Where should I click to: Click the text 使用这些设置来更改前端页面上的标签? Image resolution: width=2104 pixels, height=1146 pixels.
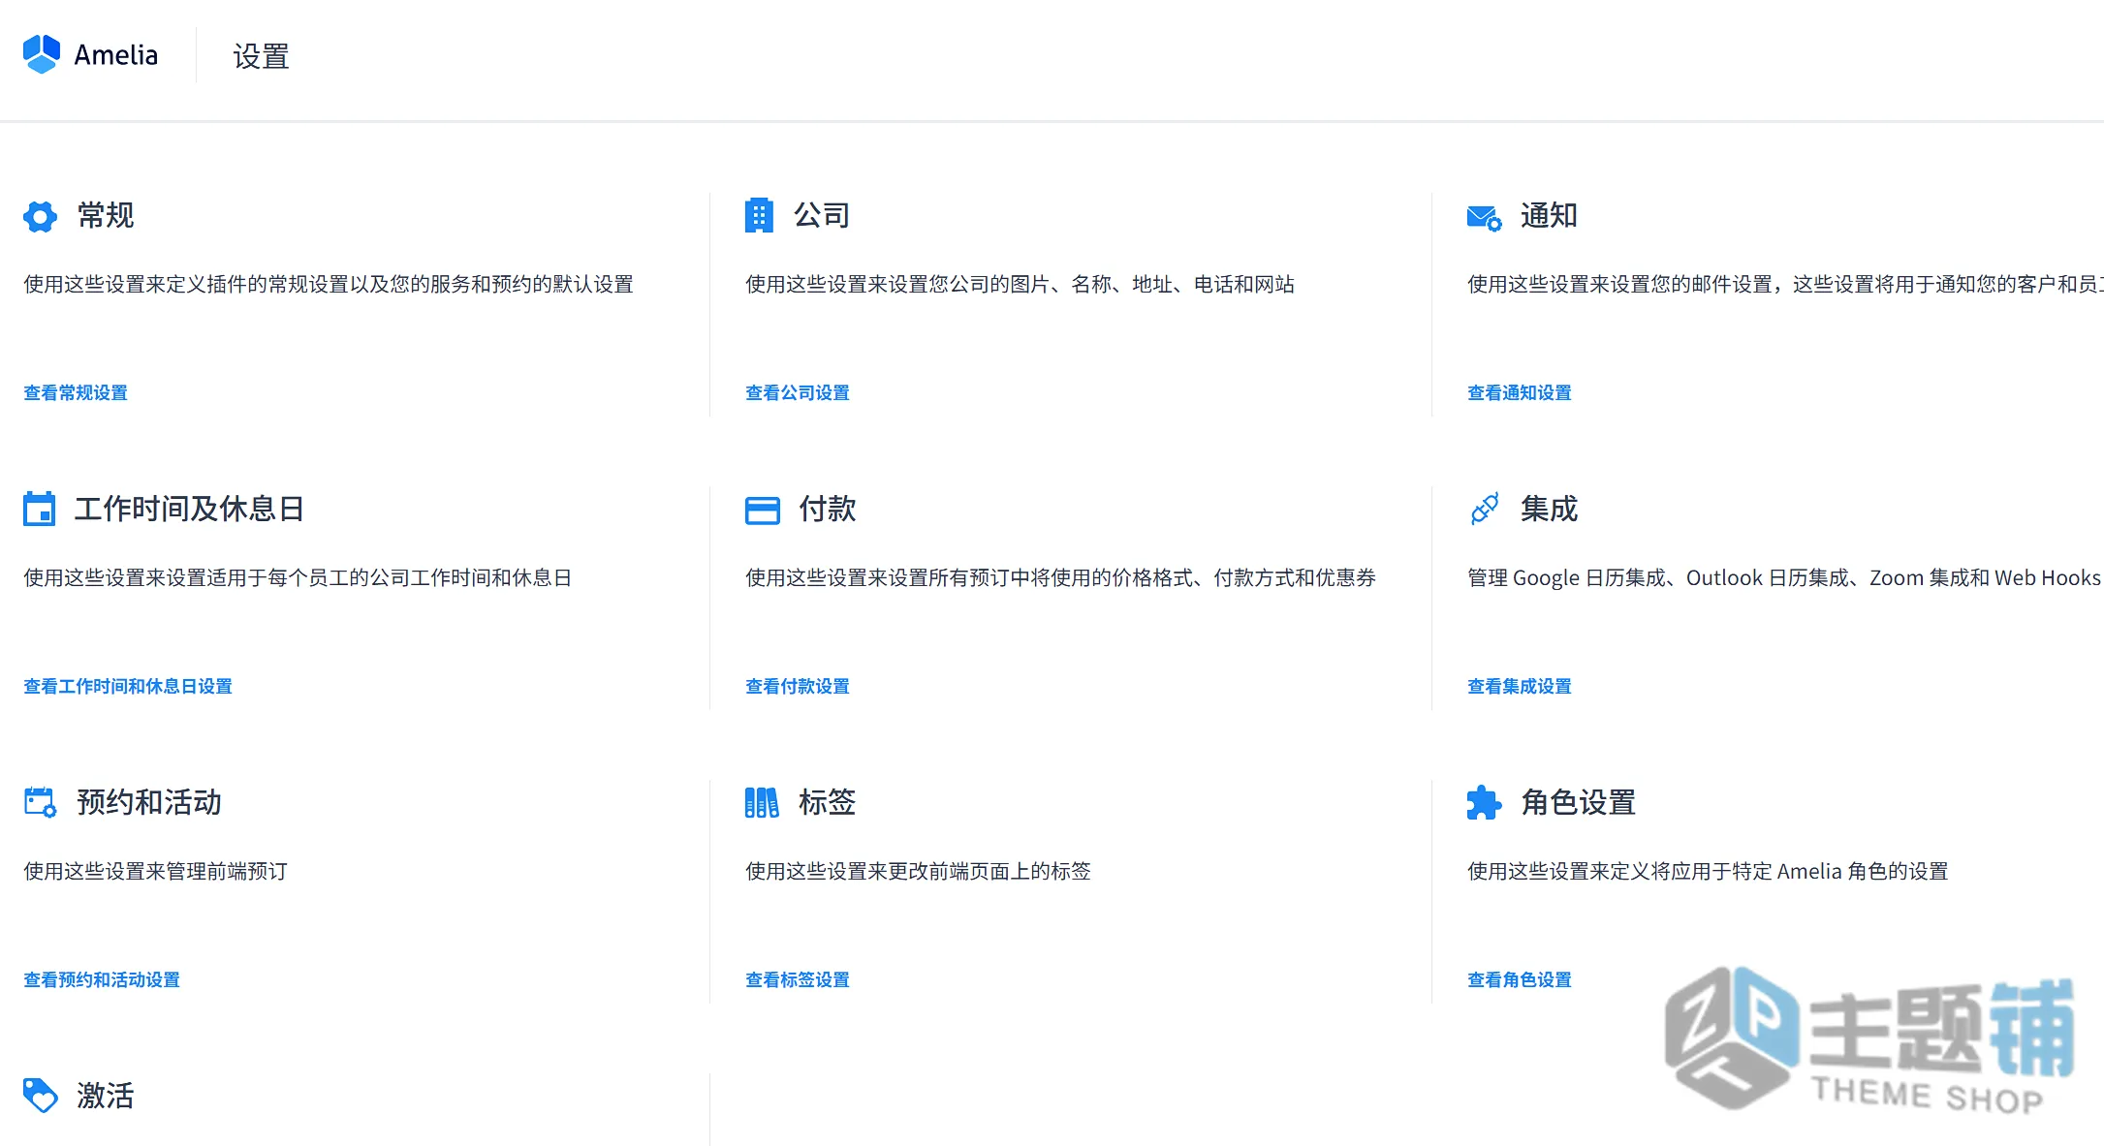tap(918, 871)
